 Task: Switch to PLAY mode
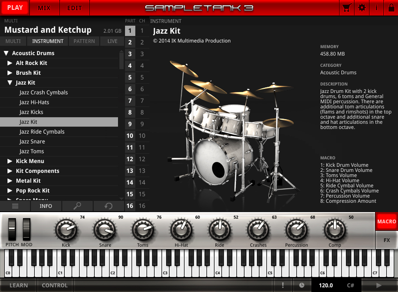(x=15, y=7)
